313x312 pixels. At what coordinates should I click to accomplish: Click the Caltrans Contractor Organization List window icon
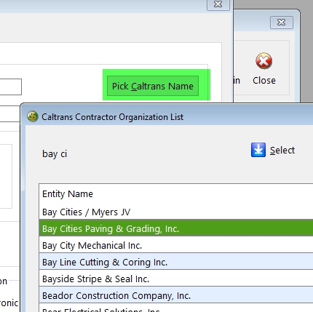coord(33,116)
